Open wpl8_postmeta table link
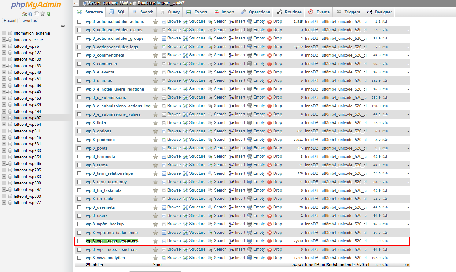 coord(100,140)
